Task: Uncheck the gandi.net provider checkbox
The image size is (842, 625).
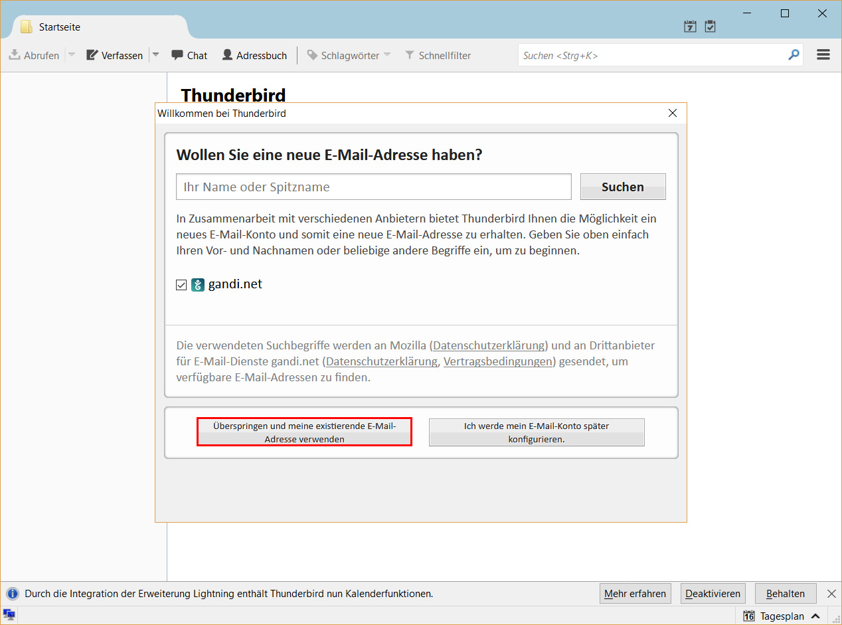Action: click(x=181, y=284)
